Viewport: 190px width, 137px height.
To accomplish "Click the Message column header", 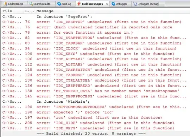I will click(x=45, y=11).
